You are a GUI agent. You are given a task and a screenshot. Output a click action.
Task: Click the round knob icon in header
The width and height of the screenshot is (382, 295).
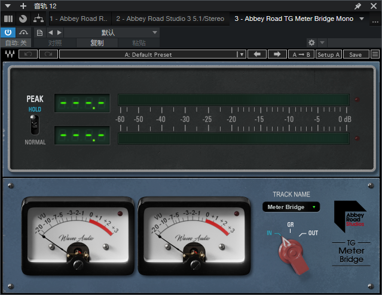(x=23, y=19)
